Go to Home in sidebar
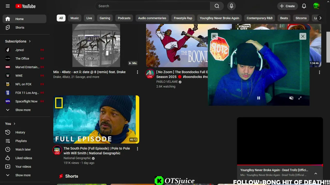This screenshot has width=330, height=185. 24,19
